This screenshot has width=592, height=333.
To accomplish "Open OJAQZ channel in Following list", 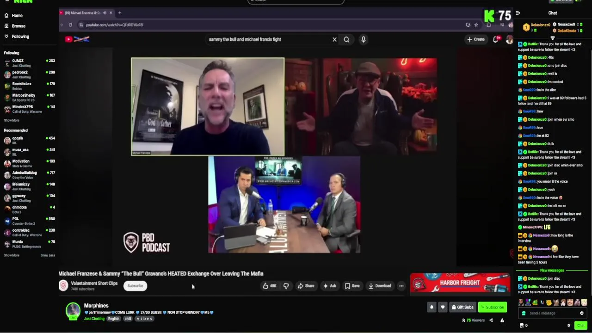I will point(29,63).
